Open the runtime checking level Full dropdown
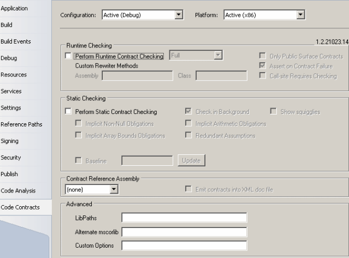Viewport: 349px width, 258px height. coord(218,55)
